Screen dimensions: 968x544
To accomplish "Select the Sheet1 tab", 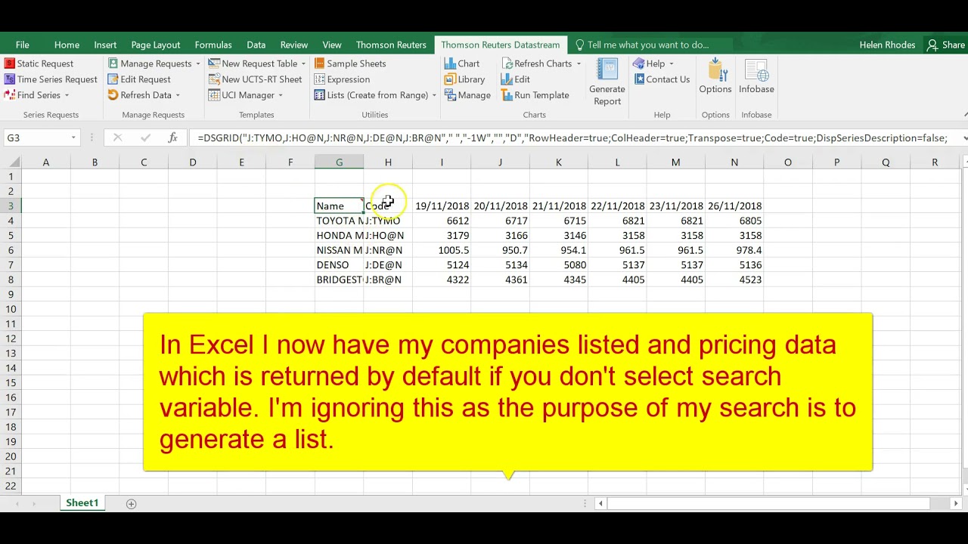I will (x=82, y=503).
